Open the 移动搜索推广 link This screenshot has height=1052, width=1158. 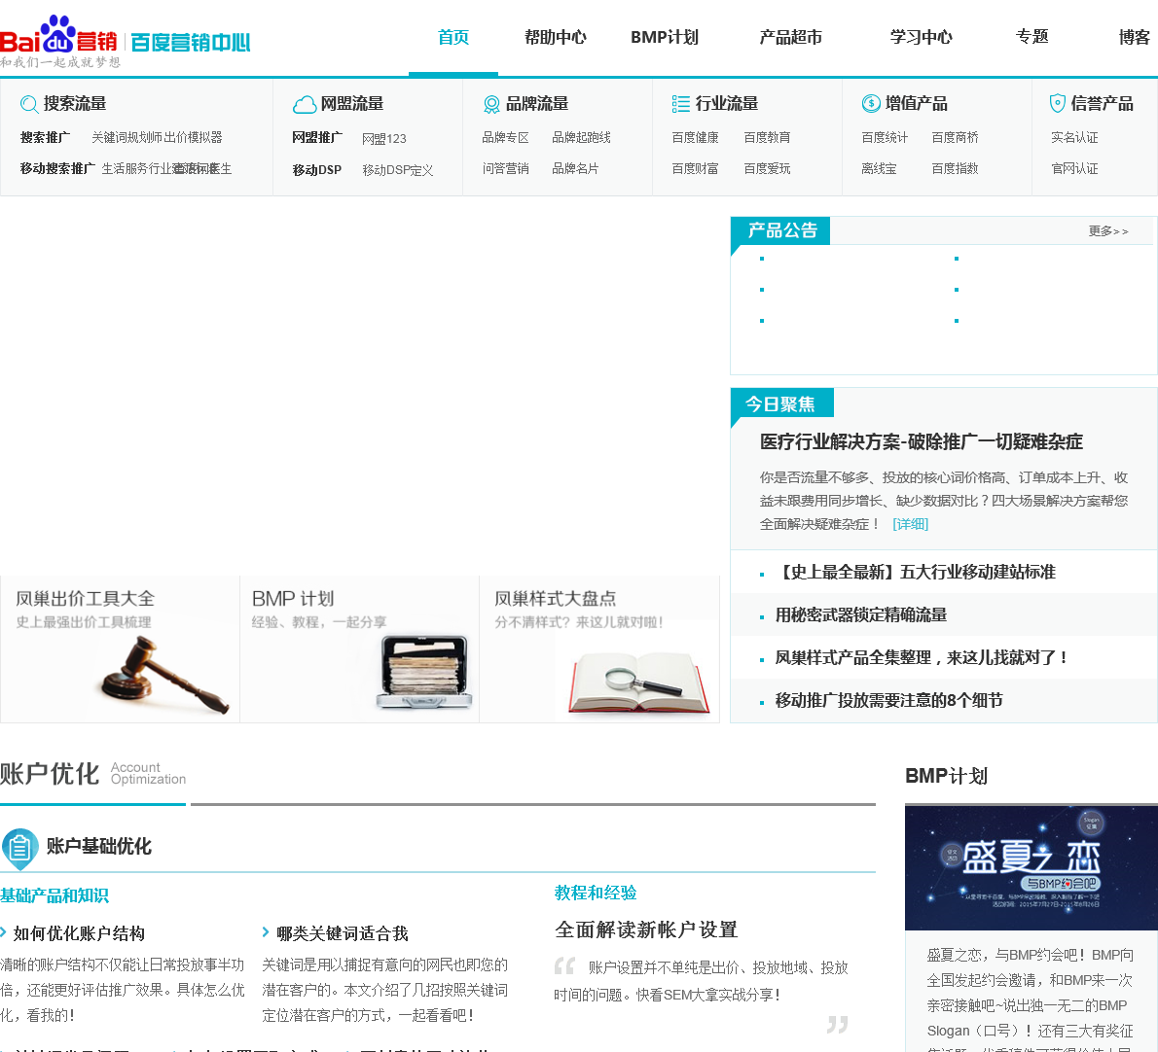[x=57, y=168]
